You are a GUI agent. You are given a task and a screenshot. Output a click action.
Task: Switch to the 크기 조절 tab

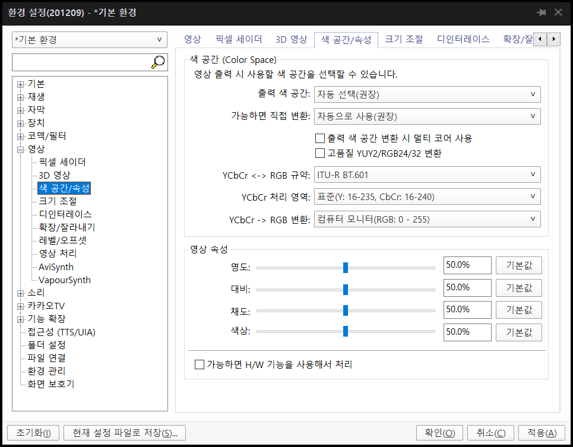click(x=404, y=39)
